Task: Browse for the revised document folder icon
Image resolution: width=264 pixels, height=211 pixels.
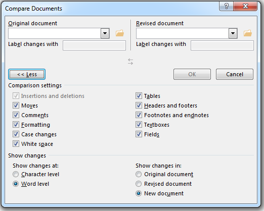Action: click(x=248, y=33)
